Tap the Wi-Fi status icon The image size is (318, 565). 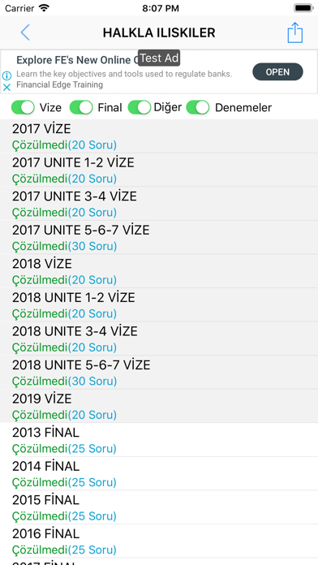coord(44,8)
